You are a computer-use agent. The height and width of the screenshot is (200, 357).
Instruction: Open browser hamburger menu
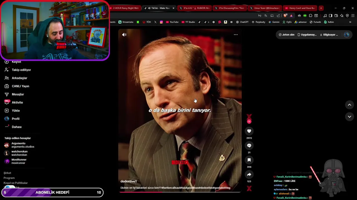(353, 16)
